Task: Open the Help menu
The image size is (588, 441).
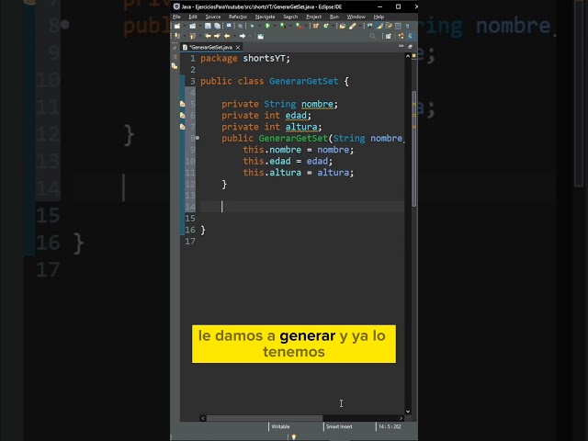Action: pyautogui.click(x=379, y=17)
